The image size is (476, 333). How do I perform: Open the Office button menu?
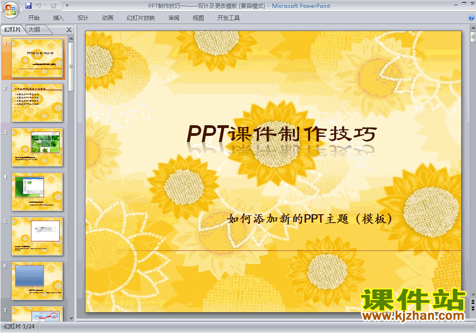click(x=11, y=10)
